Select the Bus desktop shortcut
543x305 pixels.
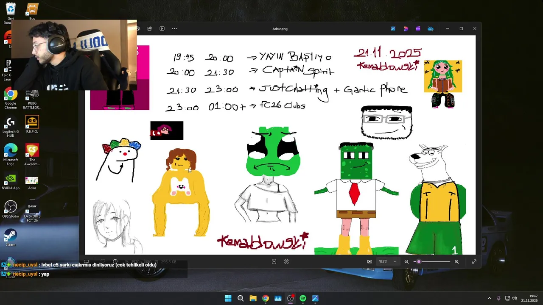click(32, 12)
